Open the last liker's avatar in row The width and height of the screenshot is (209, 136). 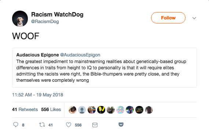(x=149, y=110)
